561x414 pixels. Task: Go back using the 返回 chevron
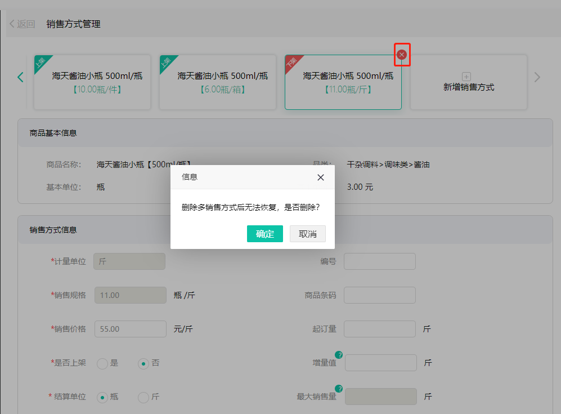(12, 24)
